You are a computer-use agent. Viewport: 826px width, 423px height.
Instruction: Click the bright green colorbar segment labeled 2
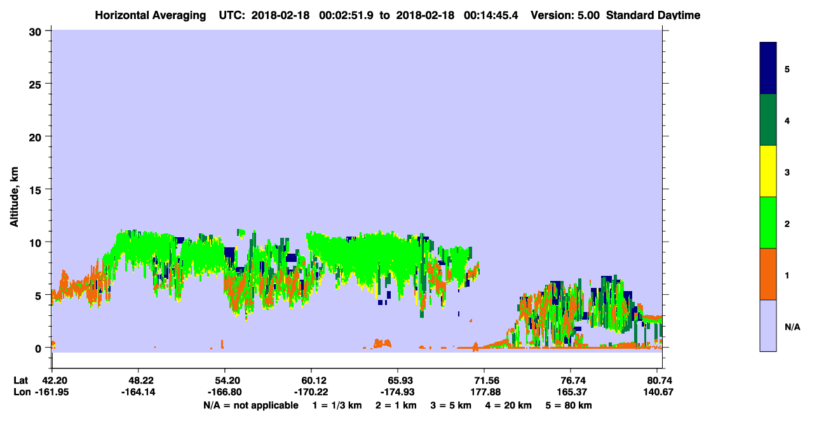tap(768, 223)
